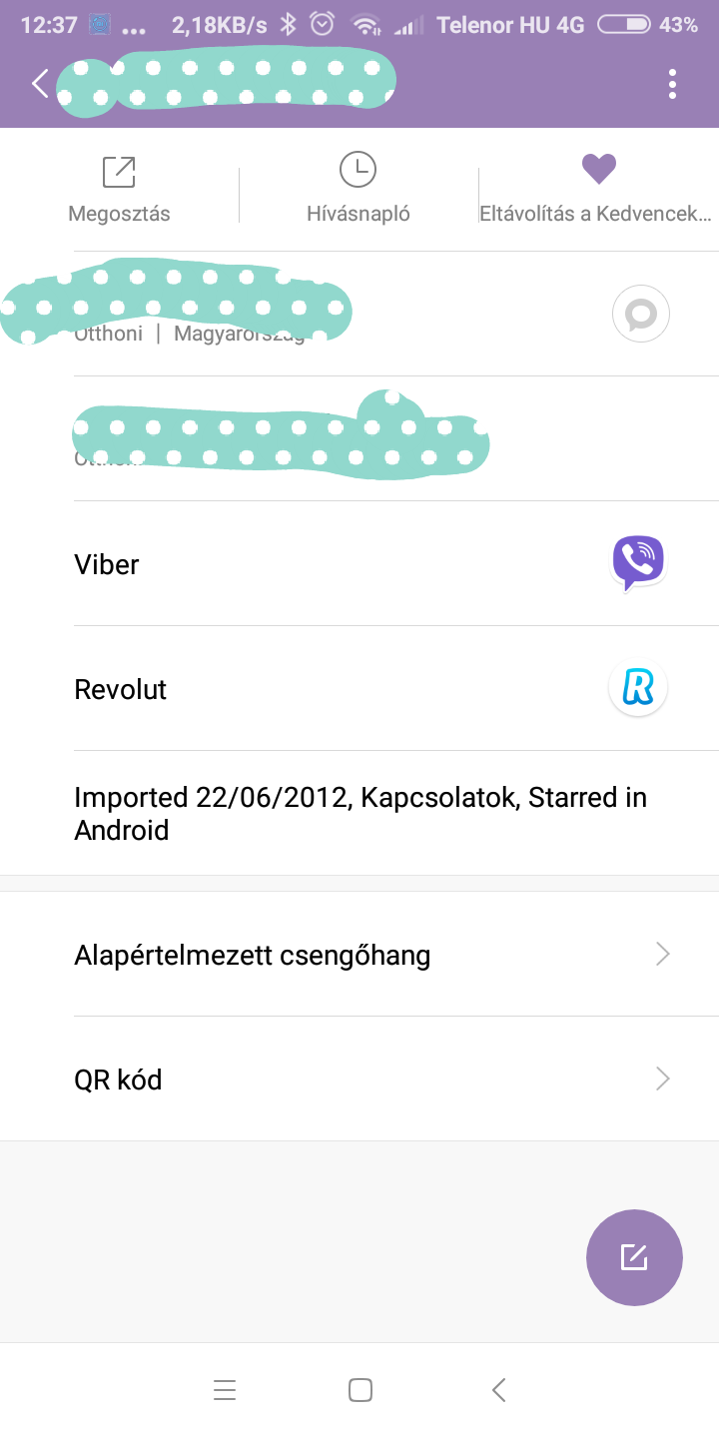Tap the message bubble icon

(x=640, y=315)
